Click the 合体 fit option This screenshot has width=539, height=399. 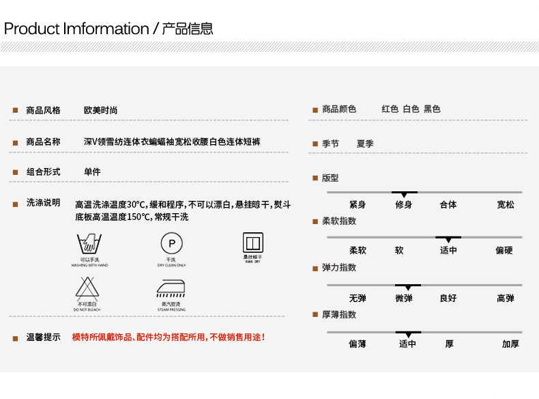coord(448,204)
